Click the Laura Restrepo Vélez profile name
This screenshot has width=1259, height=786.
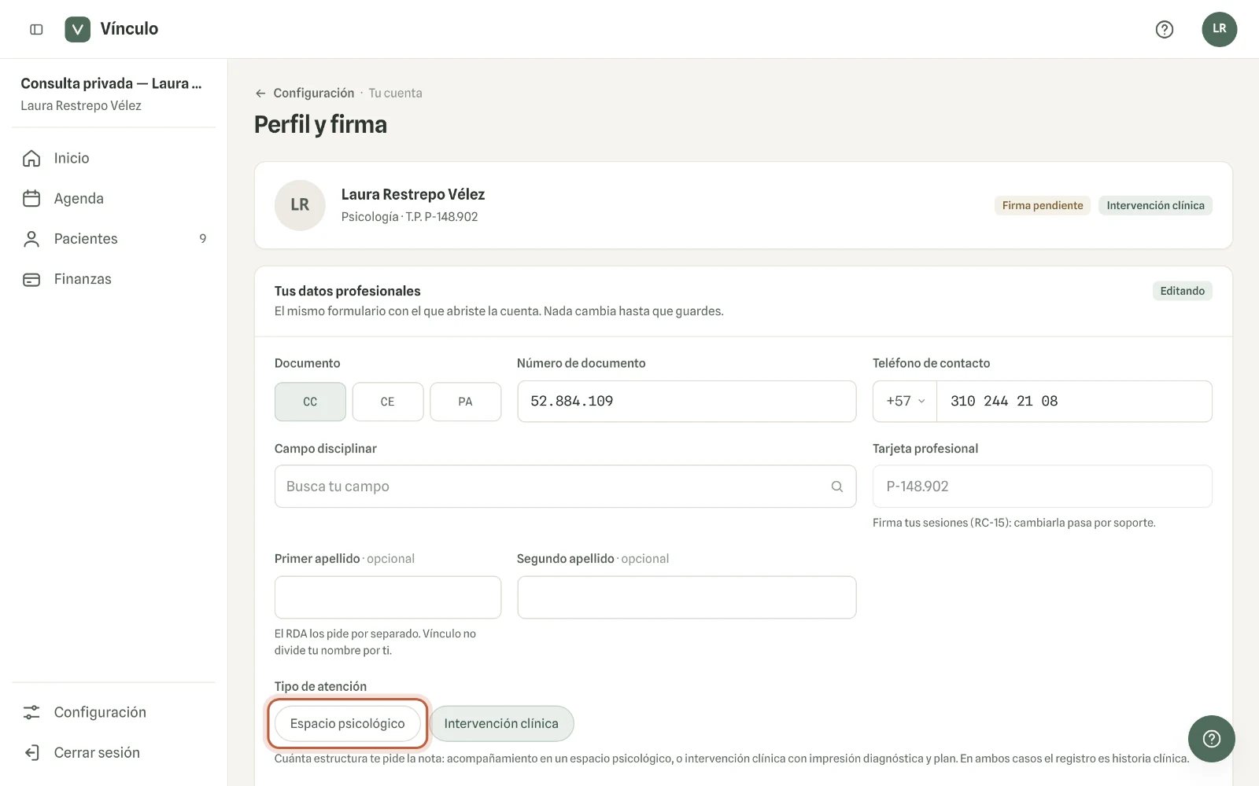coord(413,194)
